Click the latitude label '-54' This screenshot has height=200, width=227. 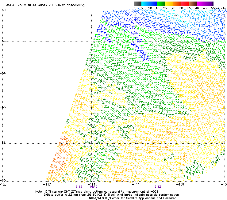pyautogui.click(x=3, y=73)
